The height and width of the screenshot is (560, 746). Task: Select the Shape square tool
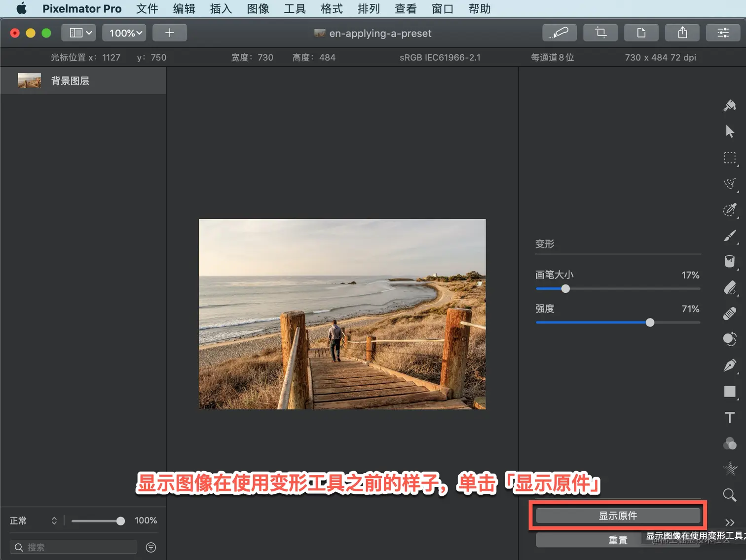pos(730,392)
